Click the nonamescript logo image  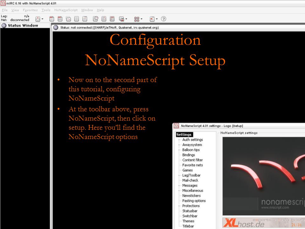click(x=264, y=176)
